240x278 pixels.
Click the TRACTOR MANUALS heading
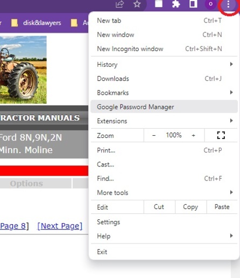click(x=40, y=118)
